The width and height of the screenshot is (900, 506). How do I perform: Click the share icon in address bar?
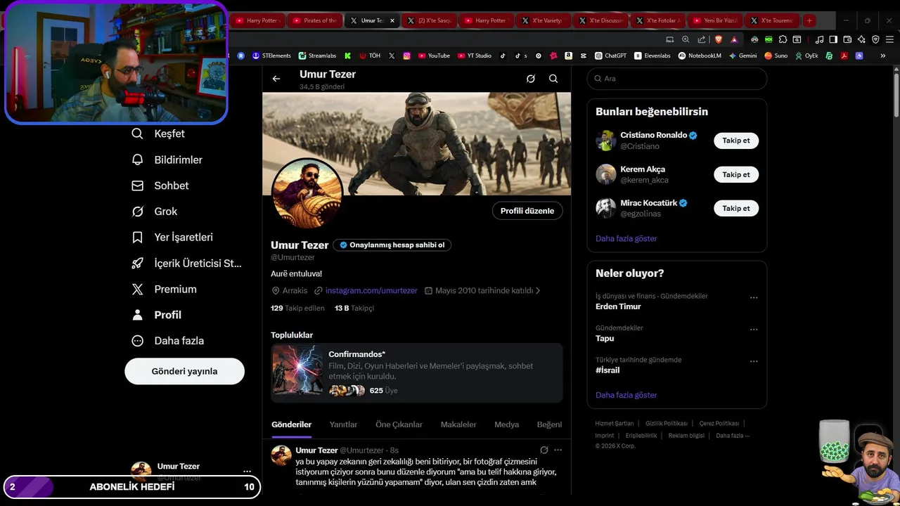(701, 39)
